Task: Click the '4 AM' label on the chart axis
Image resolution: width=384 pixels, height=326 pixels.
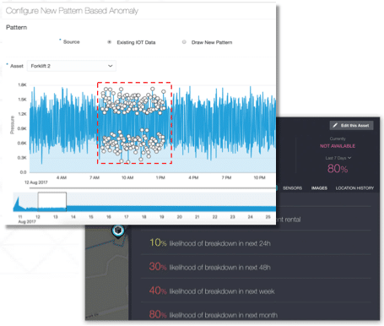Action: pyautogui.click(x=62, y=177)
